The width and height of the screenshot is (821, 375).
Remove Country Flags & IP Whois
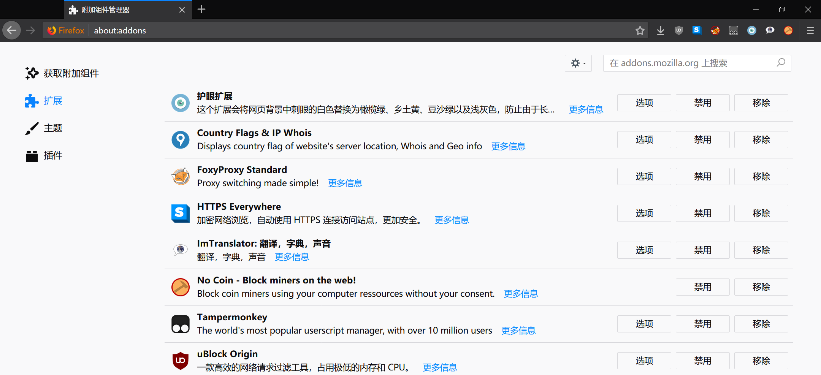tap(761, 140)
